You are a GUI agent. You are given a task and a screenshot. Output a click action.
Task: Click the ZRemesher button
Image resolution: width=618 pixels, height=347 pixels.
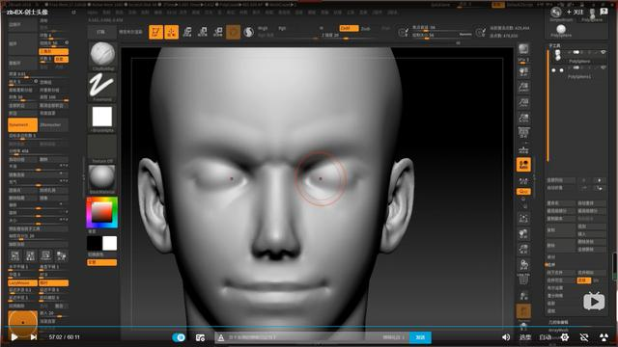[x=53, y=124]
